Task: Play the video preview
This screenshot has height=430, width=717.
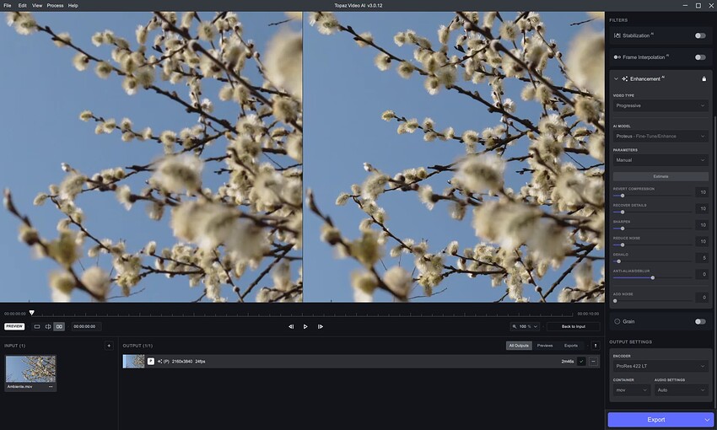Action: coord(305,327)
